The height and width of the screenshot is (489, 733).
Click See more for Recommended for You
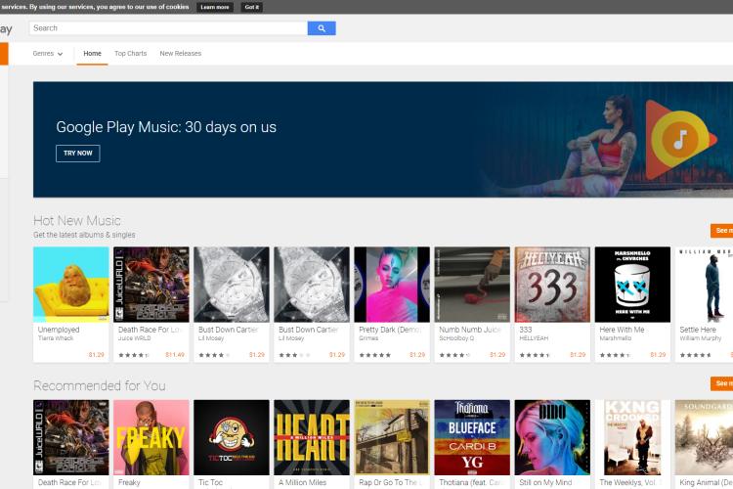[722, 383]
